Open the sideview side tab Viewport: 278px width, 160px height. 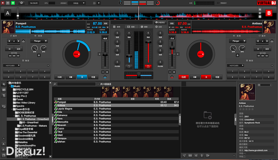pyautogui.click(x=180, y=119)
